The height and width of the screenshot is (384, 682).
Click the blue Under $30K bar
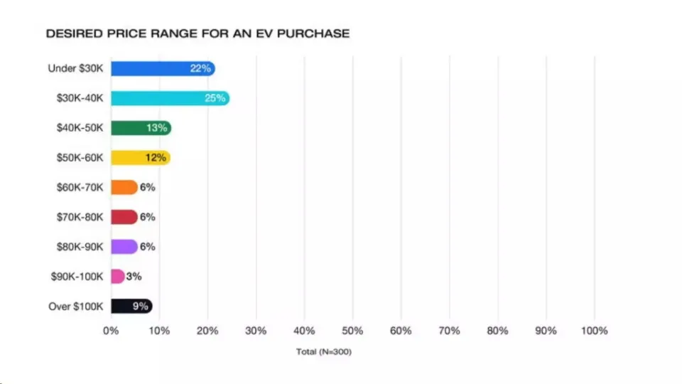point(162,68)
